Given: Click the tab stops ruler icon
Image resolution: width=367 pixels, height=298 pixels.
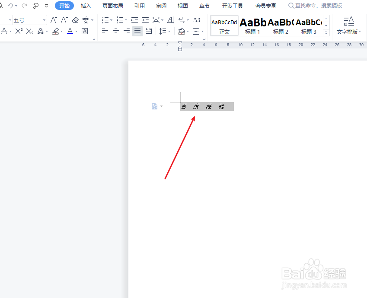Looking at the screenshot, I should pyautogui.click(x=196, y=20).
